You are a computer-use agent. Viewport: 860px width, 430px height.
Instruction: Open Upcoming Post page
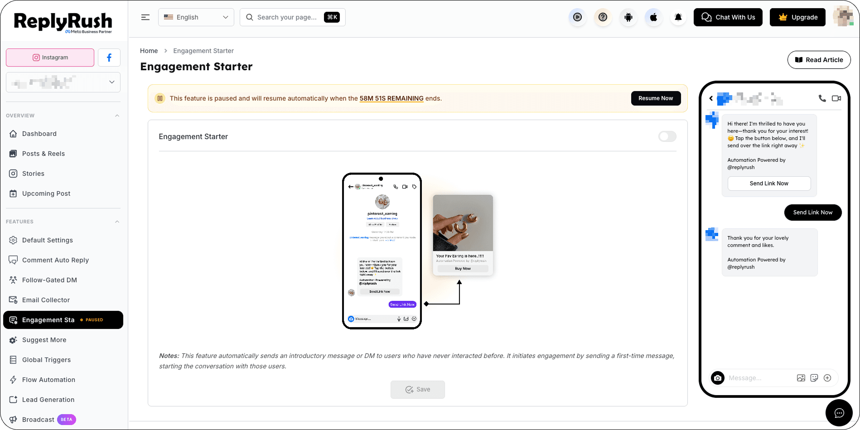point(63,193)
